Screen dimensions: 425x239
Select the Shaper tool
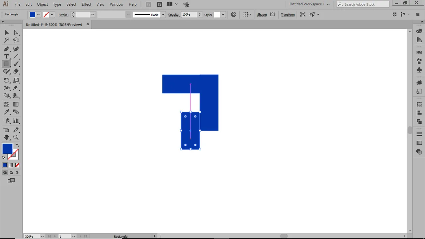[x=7, y=71]
